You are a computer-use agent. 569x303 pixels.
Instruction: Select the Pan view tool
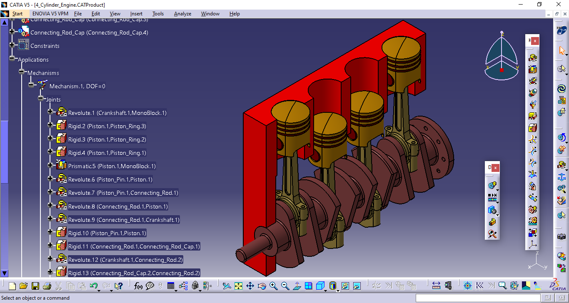coord(250,286)
